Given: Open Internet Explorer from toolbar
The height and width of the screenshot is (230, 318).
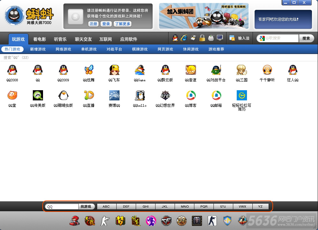Looking at the screenshot, I should coord(184,38).
